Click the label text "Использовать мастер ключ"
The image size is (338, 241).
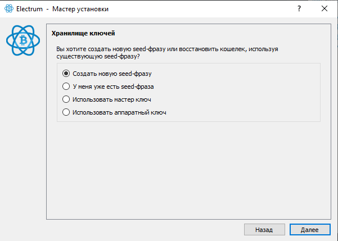(x=112, y=99)
